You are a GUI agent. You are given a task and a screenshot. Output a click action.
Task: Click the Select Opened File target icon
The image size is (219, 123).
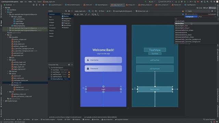coord(34,5)
